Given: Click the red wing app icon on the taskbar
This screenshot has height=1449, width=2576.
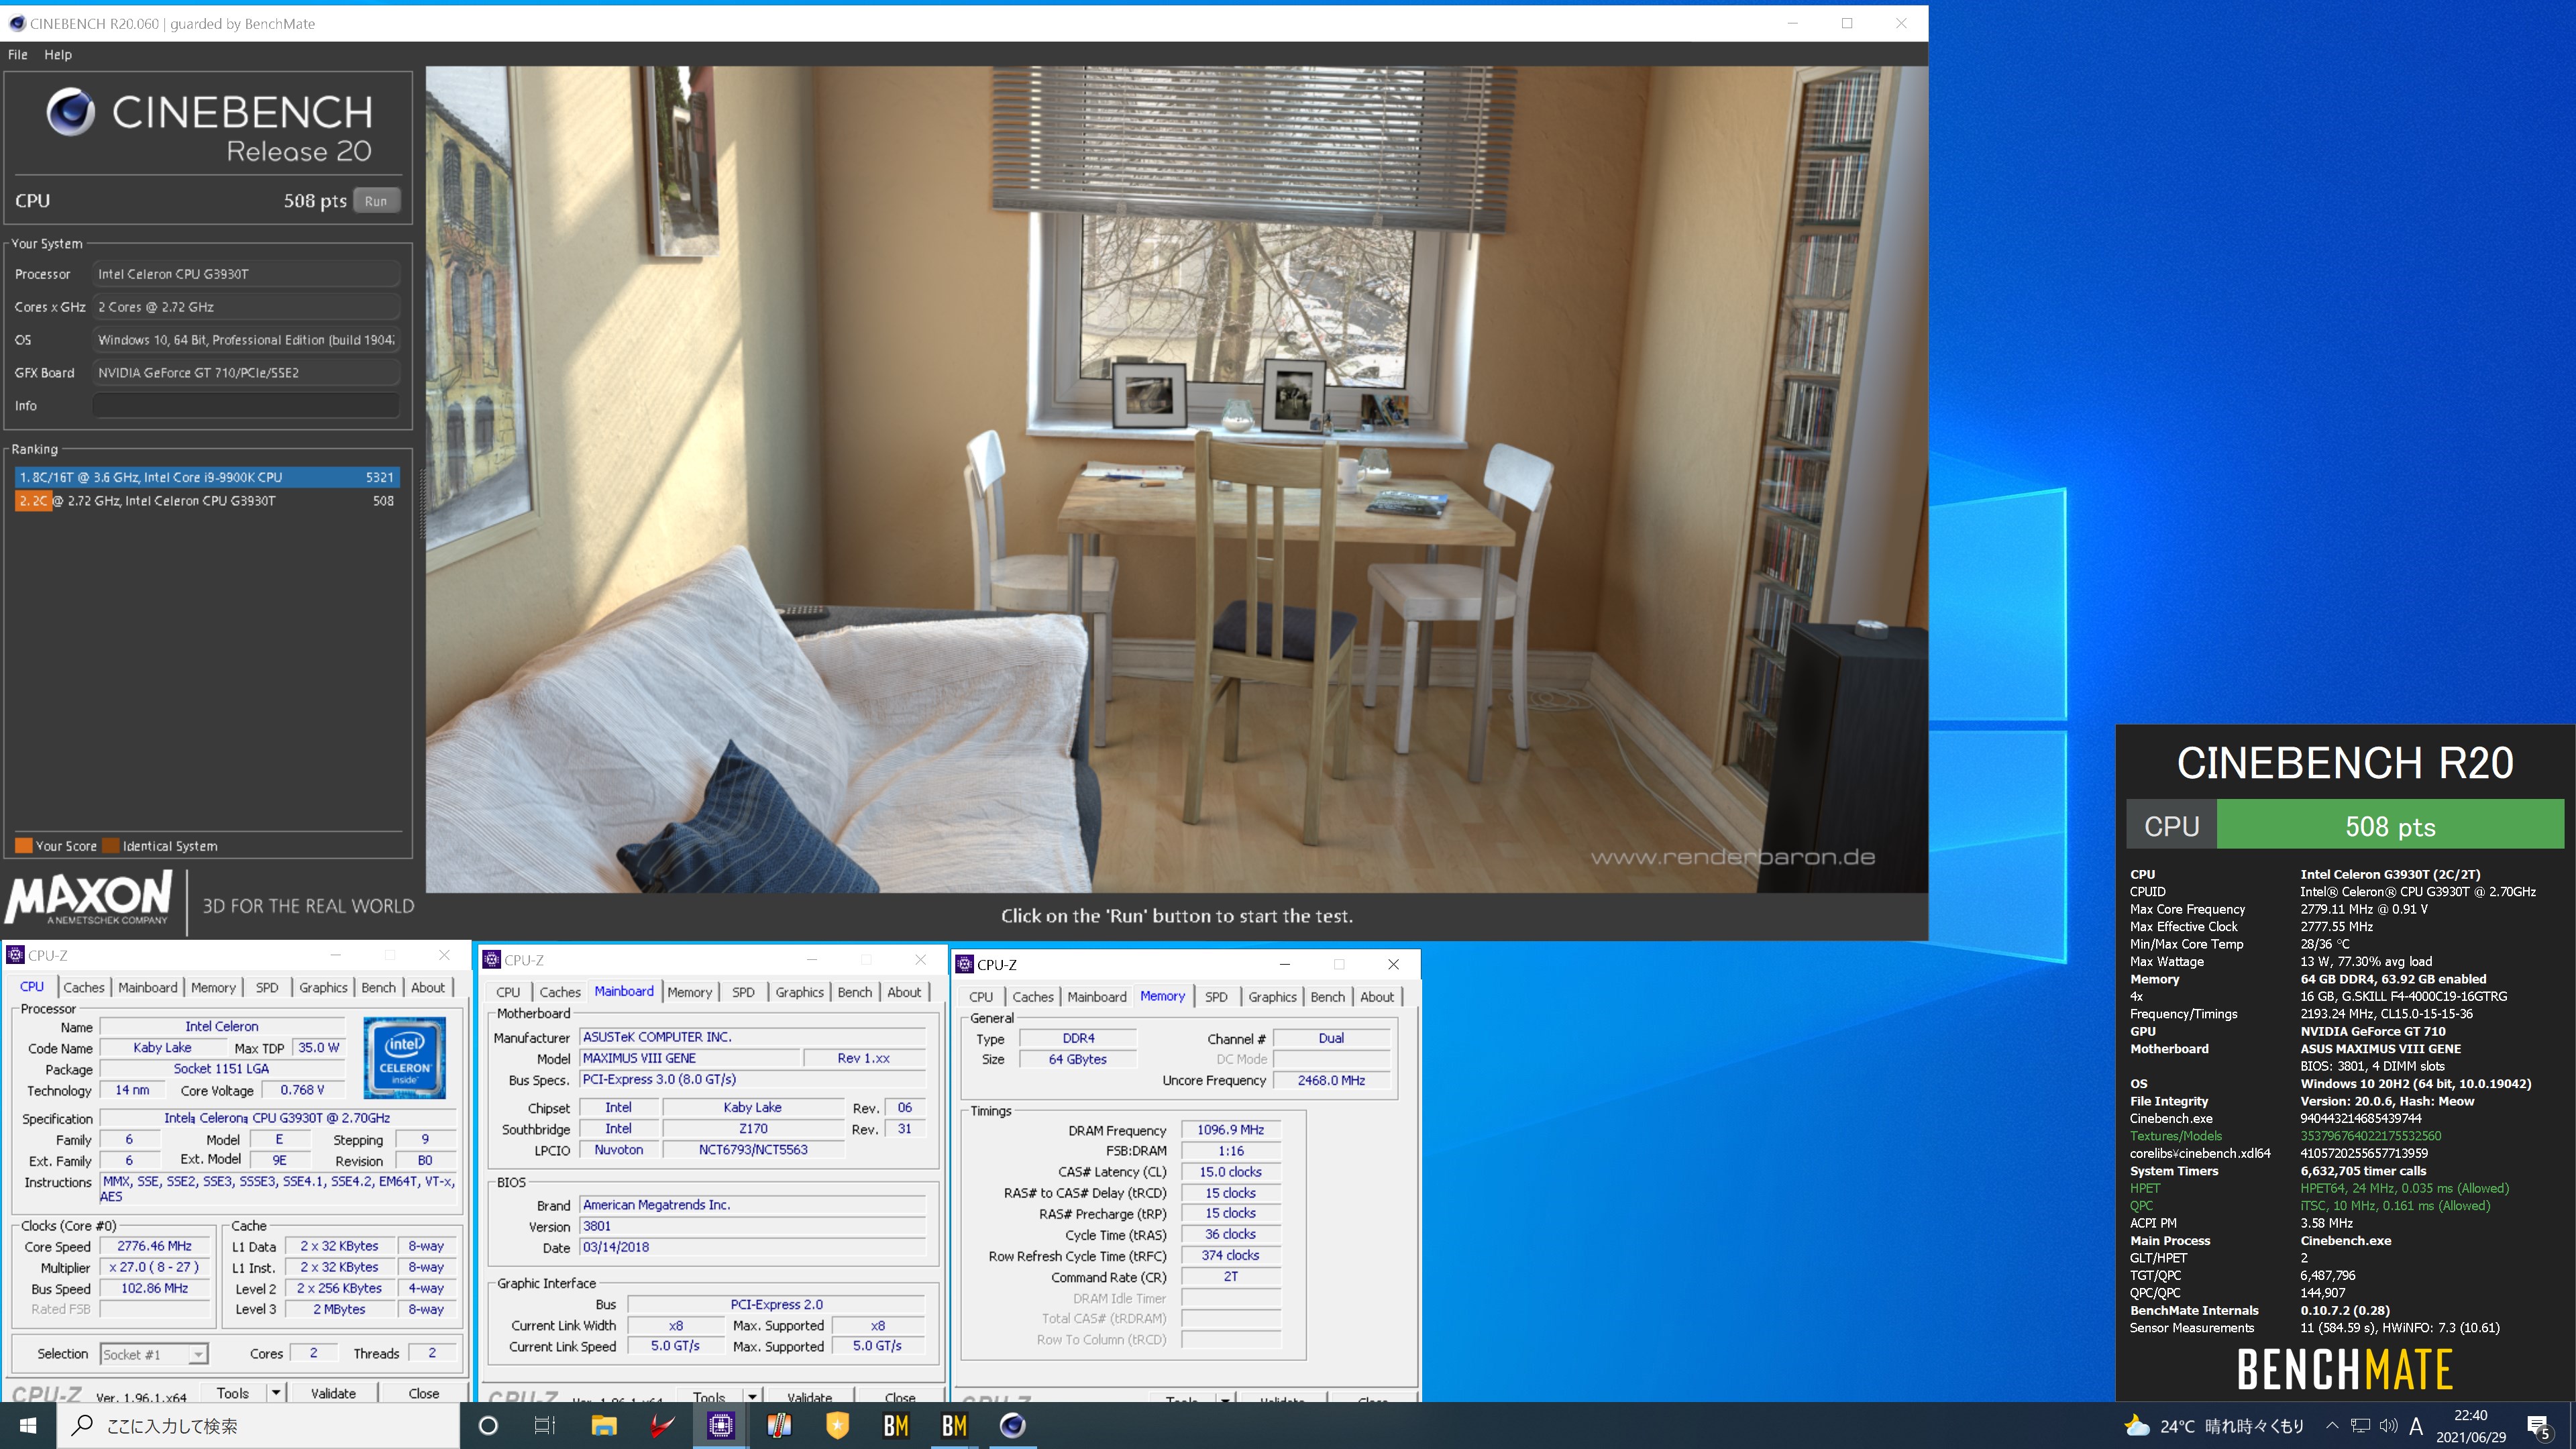Looking at the screenshot, I should (661, 1425).
